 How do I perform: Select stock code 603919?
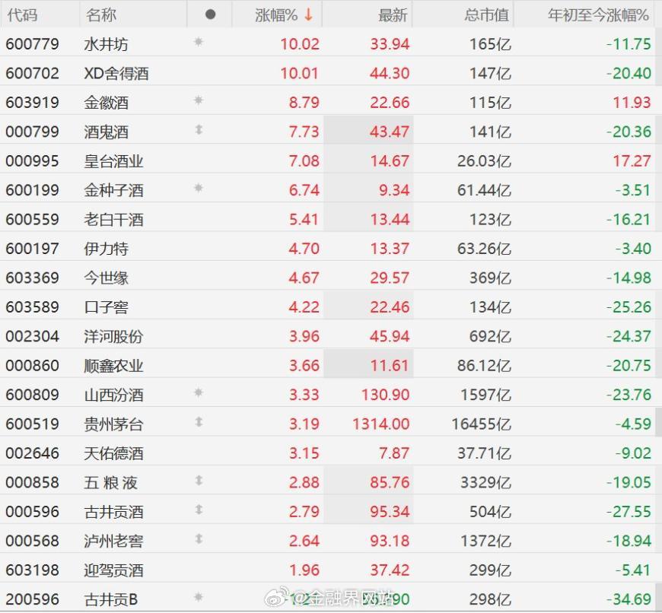(x=33, y=103)
